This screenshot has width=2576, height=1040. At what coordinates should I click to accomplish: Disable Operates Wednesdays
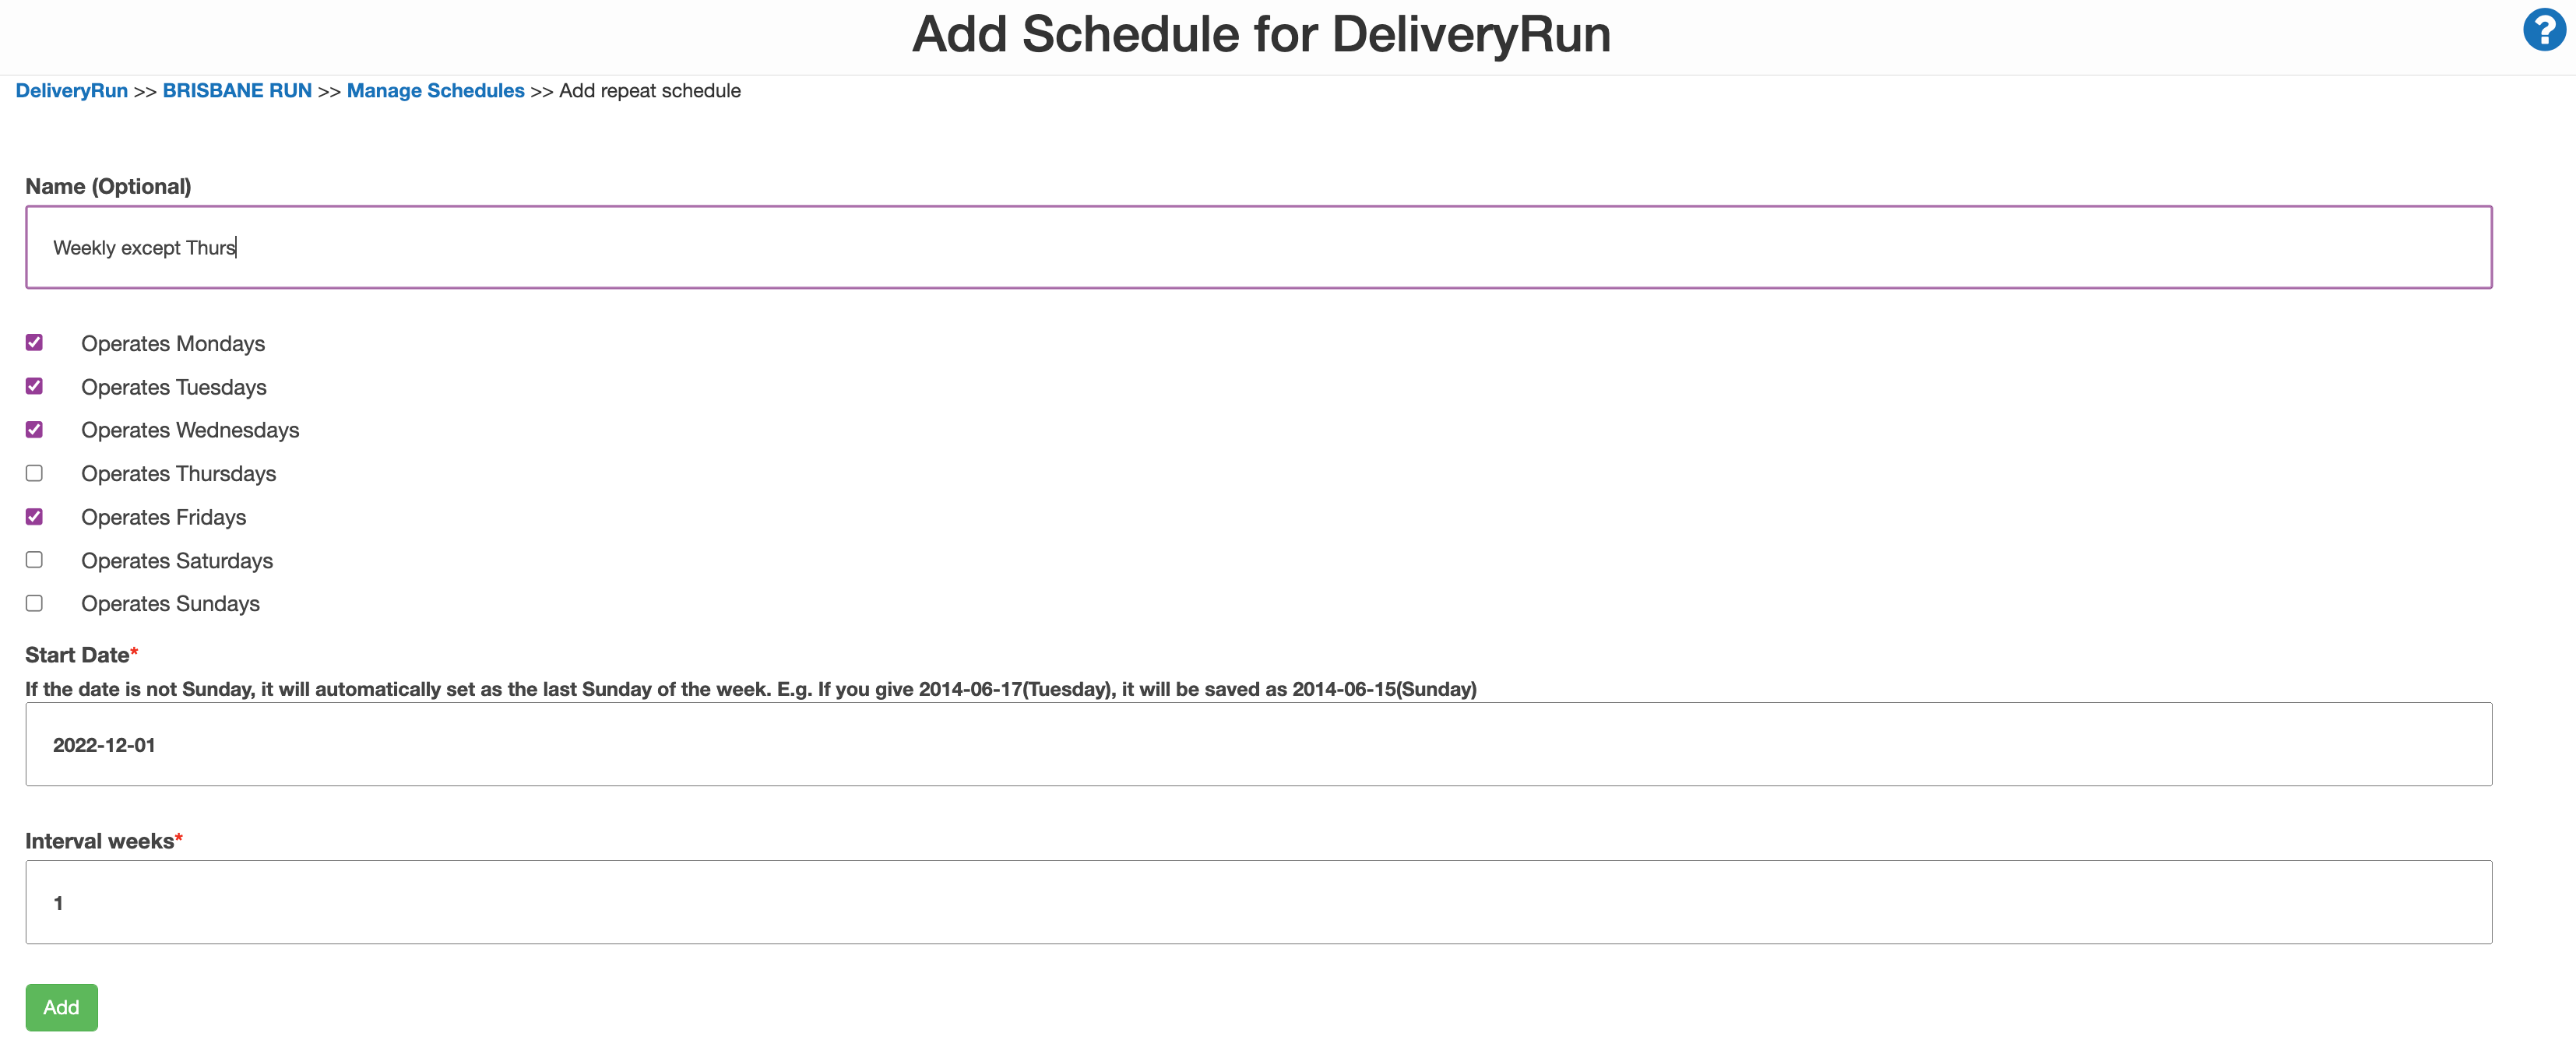(x=35, y=429)
